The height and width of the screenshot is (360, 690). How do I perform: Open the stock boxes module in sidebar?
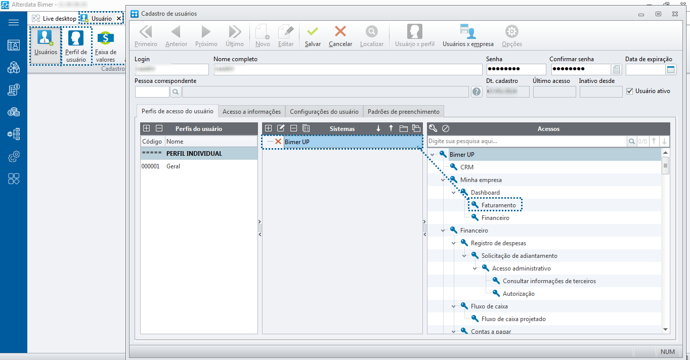tap(14, 67)
